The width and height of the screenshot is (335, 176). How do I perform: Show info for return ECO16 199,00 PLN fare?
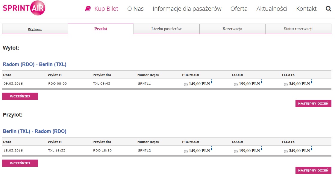tap(262, 148)
